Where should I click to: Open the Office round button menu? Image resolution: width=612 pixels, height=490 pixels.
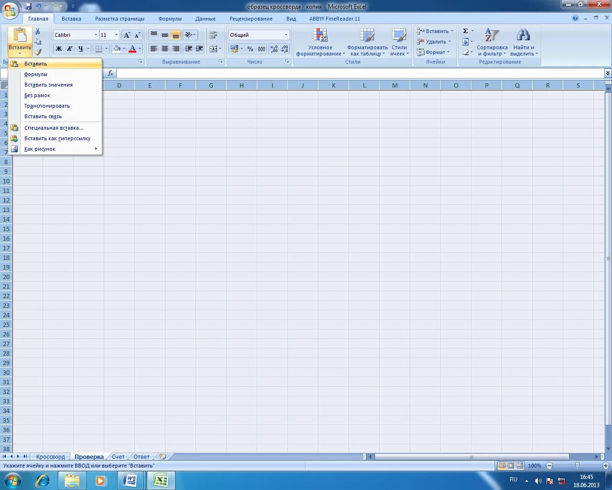[10, 10]
